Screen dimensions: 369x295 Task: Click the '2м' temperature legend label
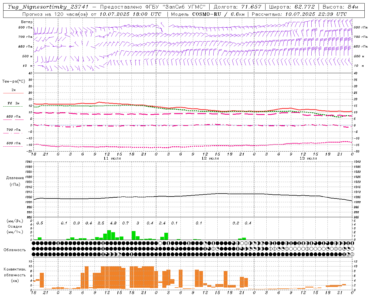[x=14, y=90]
